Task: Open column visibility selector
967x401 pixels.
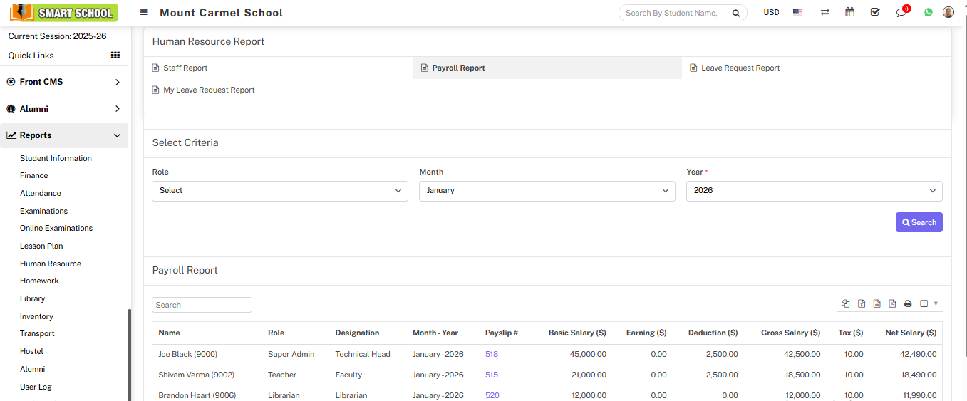Action: [928, 303]
